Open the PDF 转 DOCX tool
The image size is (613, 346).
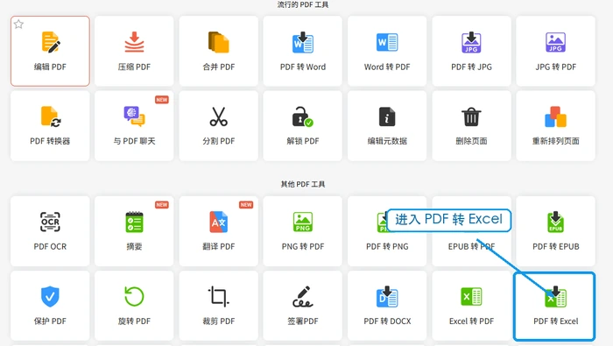[387, 306]
